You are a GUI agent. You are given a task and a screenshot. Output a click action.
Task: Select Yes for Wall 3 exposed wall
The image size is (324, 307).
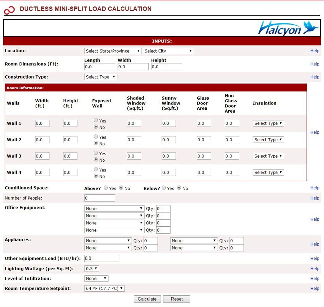pos(95,153)
